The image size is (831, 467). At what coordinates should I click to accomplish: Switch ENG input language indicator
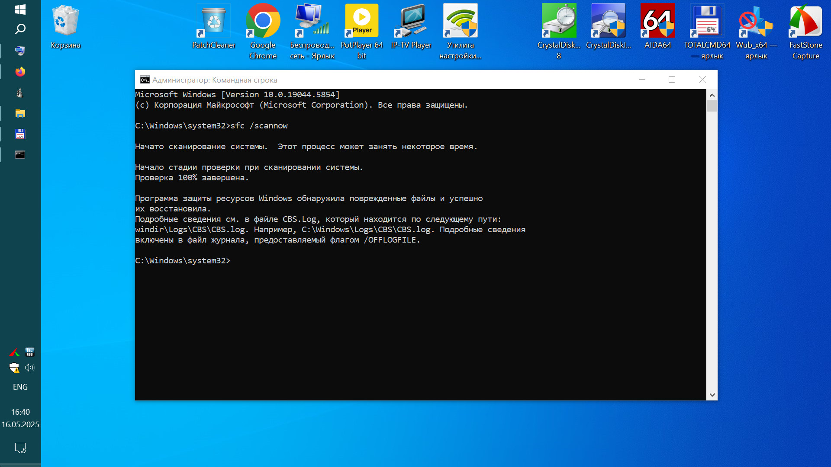click(20, 387)
